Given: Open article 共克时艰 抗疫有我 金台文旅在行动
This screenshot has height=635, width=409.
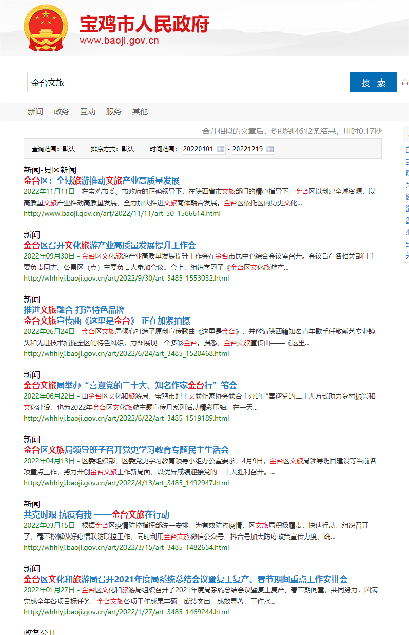Looking at the screenshot, I should point(96,514).
